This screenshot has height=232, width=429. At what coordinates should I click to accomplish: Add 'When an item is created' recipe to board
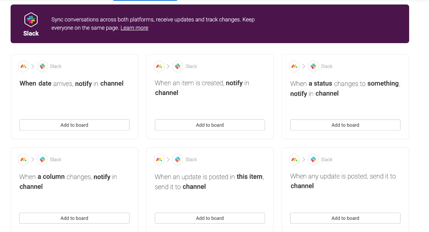[x=210, y=125]
